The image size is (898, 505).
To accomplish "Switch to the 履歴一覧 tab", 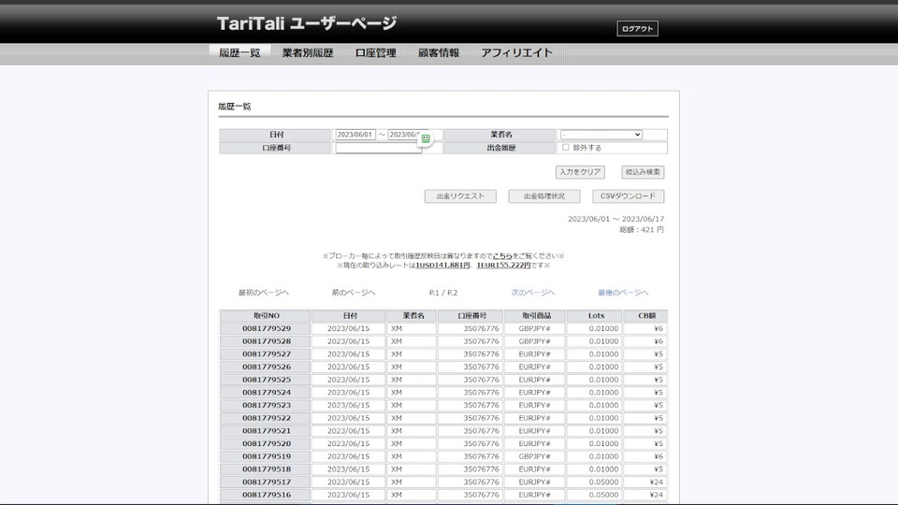I will click(x=239, y=52).
